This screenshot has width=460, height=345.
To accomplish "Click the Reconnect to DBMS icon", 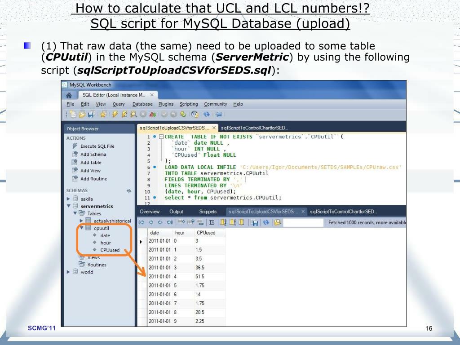I will (195, 114).
